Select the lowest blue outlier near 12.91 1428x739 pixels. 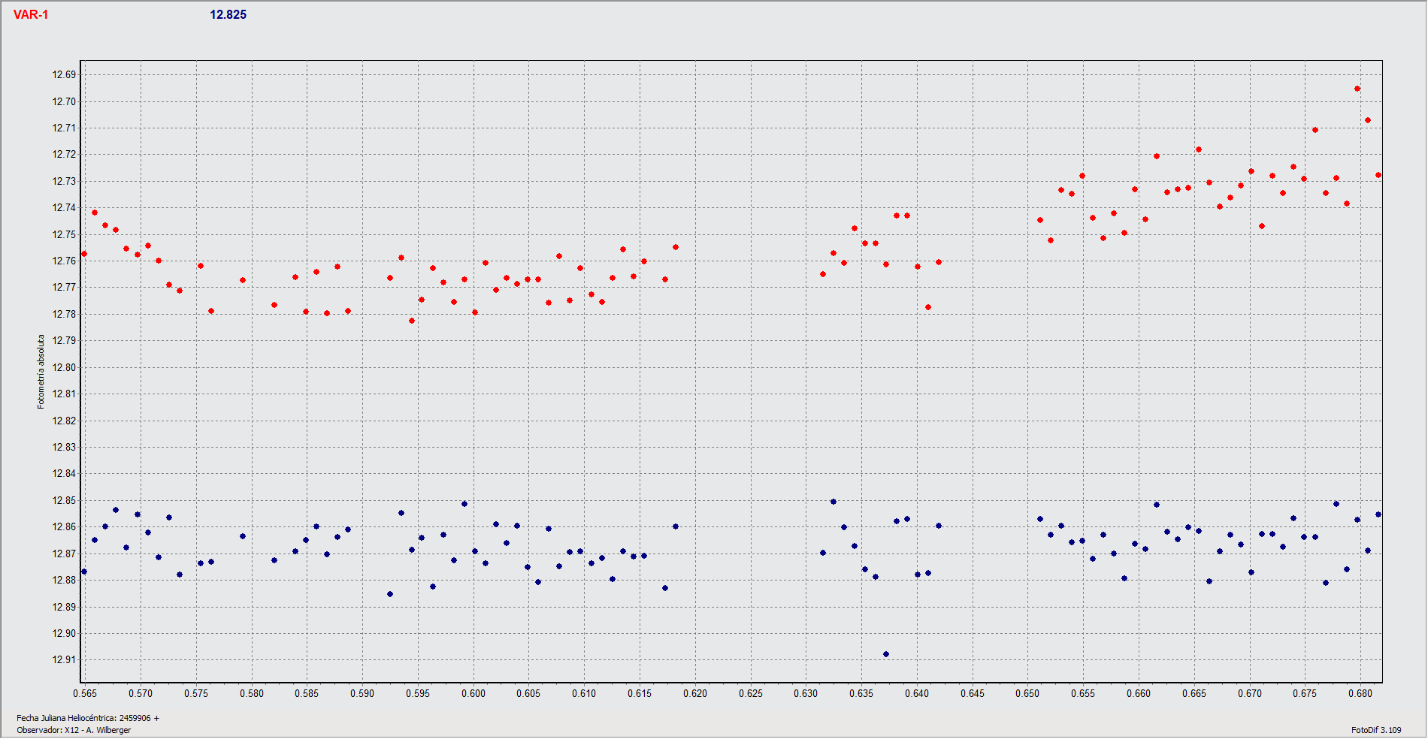(x=886, y=654)
